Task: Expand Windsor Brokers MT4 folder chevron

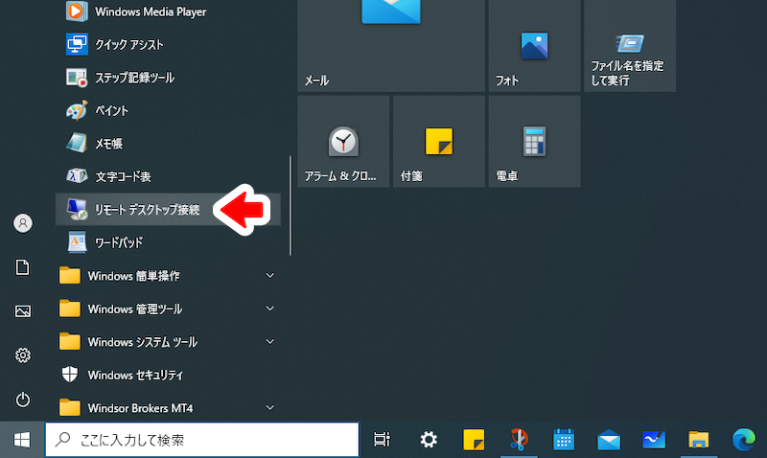Action: point(269,407)
